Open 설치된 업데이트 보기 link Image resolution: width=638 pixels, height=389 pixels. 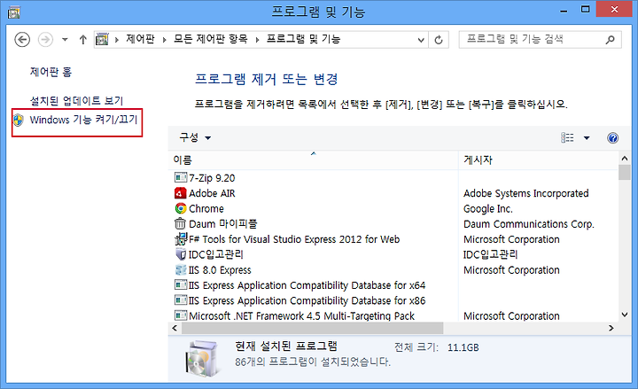(x=76, y=100)
